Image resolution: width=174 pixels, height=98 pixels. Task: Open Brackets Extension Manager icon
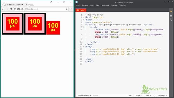171,16
